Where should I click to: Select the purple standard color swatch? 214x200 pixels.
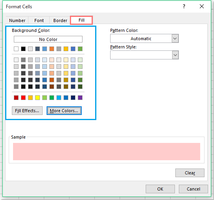80,98
